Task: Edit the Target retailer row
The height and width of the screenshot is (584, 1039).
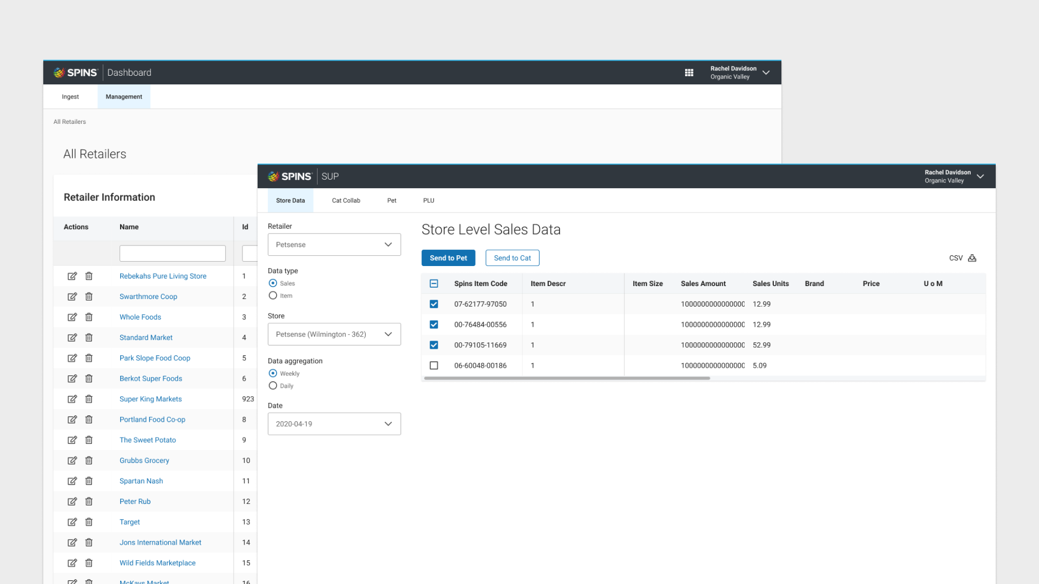Action: point(72,522)
